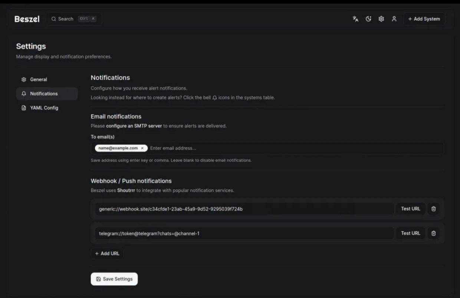Open the user account icon
The image size is (460, 298).
point(394,19)
